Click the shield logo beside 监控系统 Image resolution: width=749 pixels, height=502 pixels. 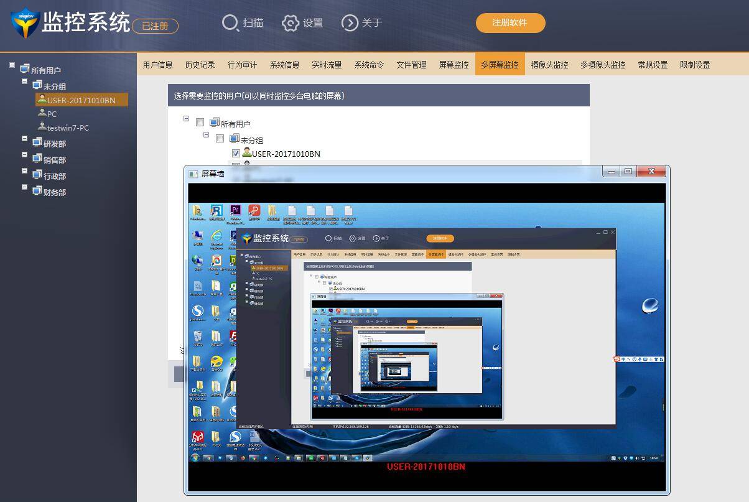tap(26, 23)
